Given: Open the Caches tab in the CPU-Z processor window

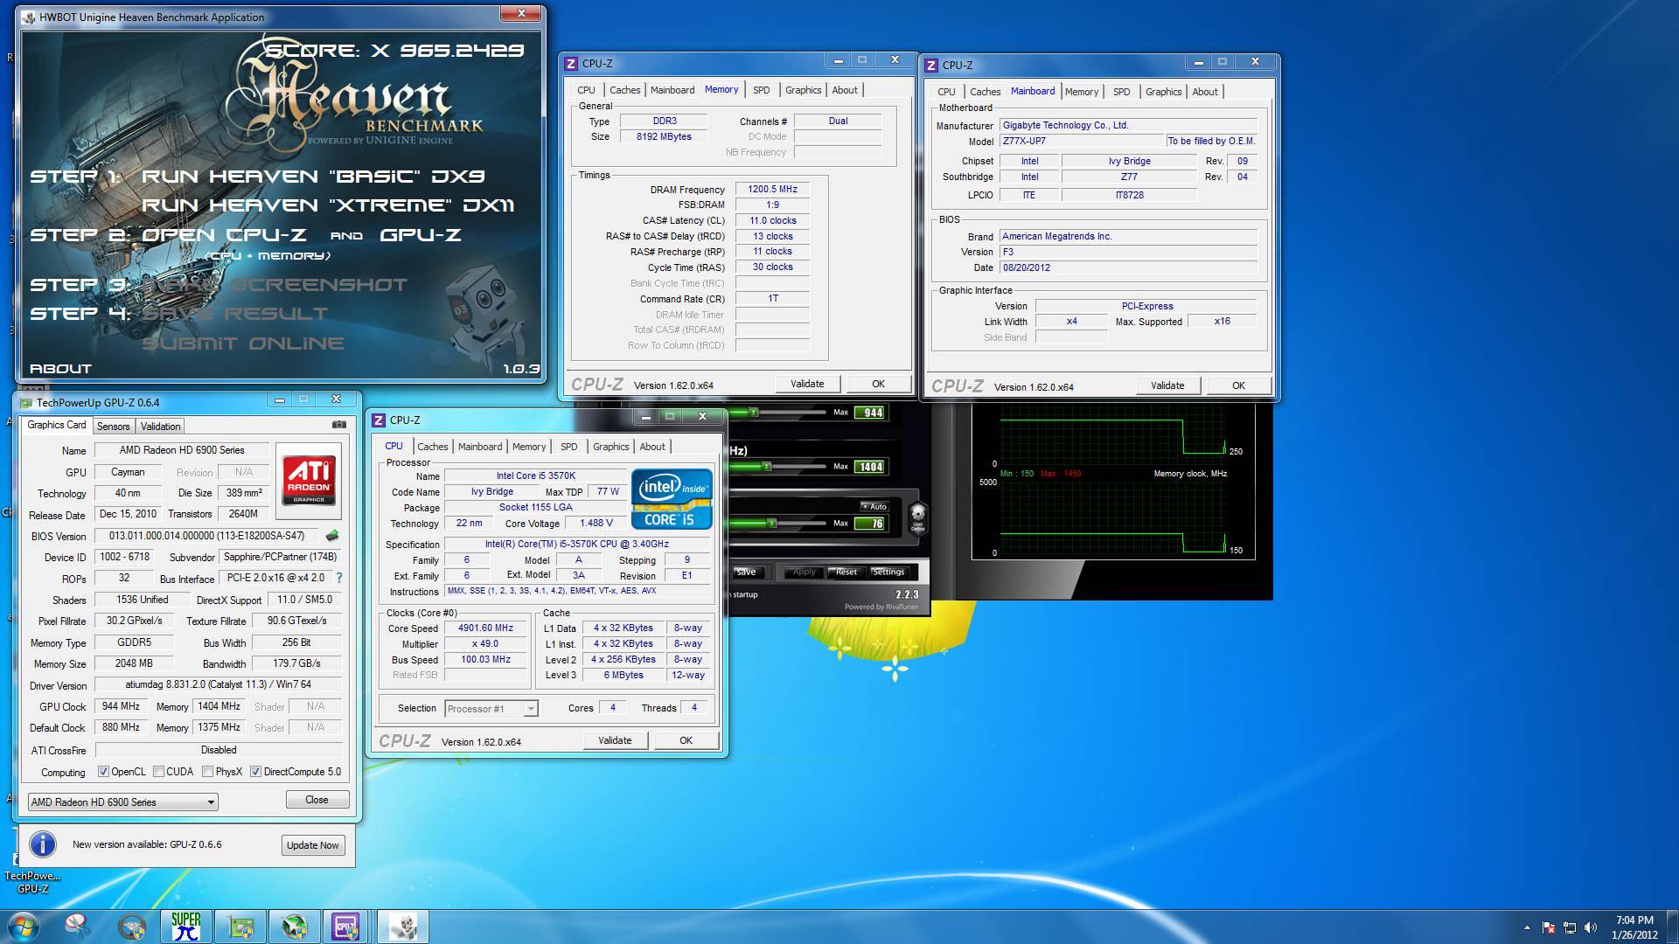Looking at the screenshot, I should pos(432,447).
